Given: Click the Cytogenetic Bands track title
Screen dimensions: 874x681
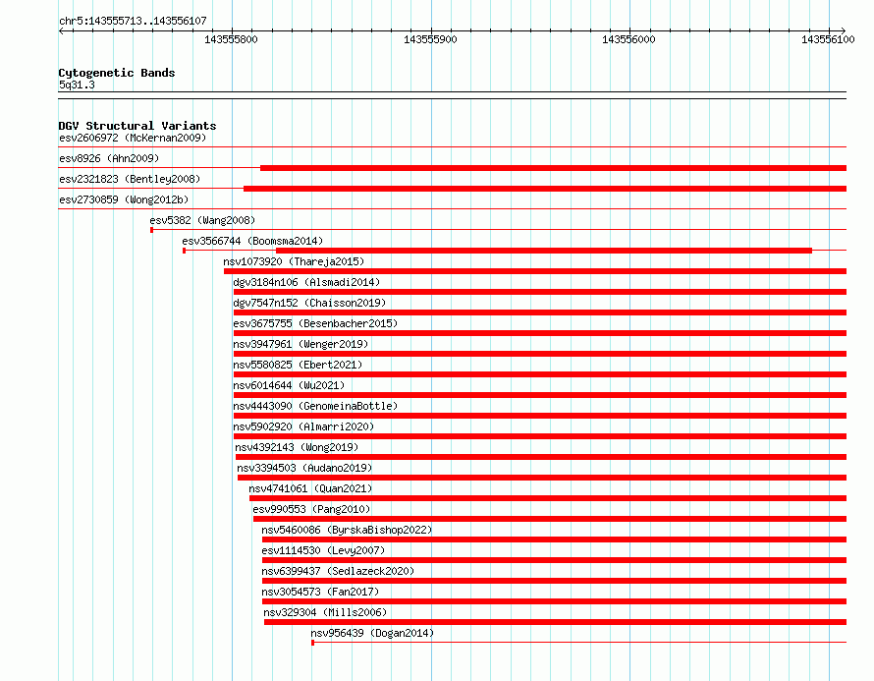Looking at the screenshot, I should click(117, 73).
